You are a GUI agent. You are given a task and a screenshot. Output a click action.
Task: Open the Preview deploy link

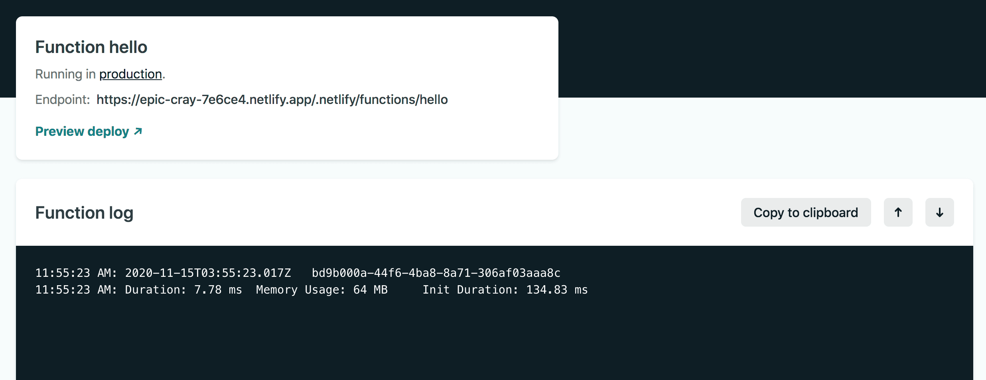pos(82,131)
